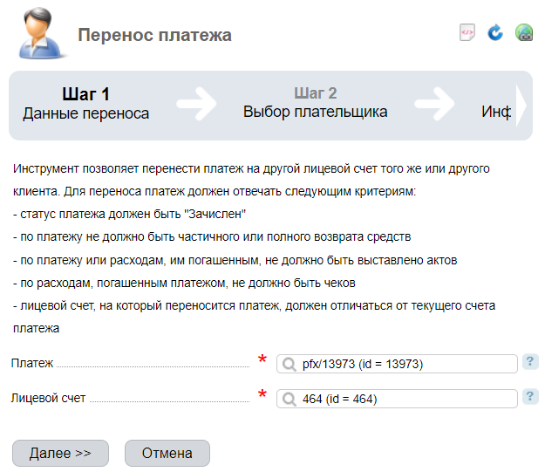Image resolution: width=545 pixels, height=472 pixels.
Task: Click the user avatar icon in header
Action: (41, 33)
